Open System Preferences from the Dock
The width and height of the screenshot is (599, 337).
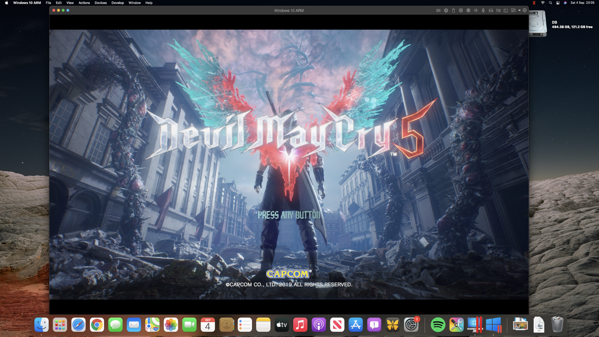click(x=411, y=325)
